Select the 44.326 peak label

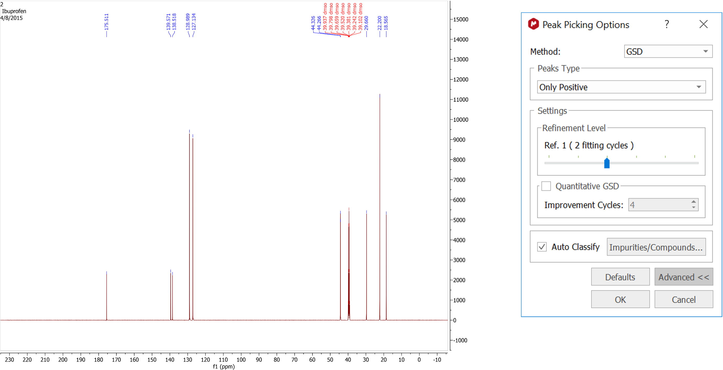coord(313,23)
